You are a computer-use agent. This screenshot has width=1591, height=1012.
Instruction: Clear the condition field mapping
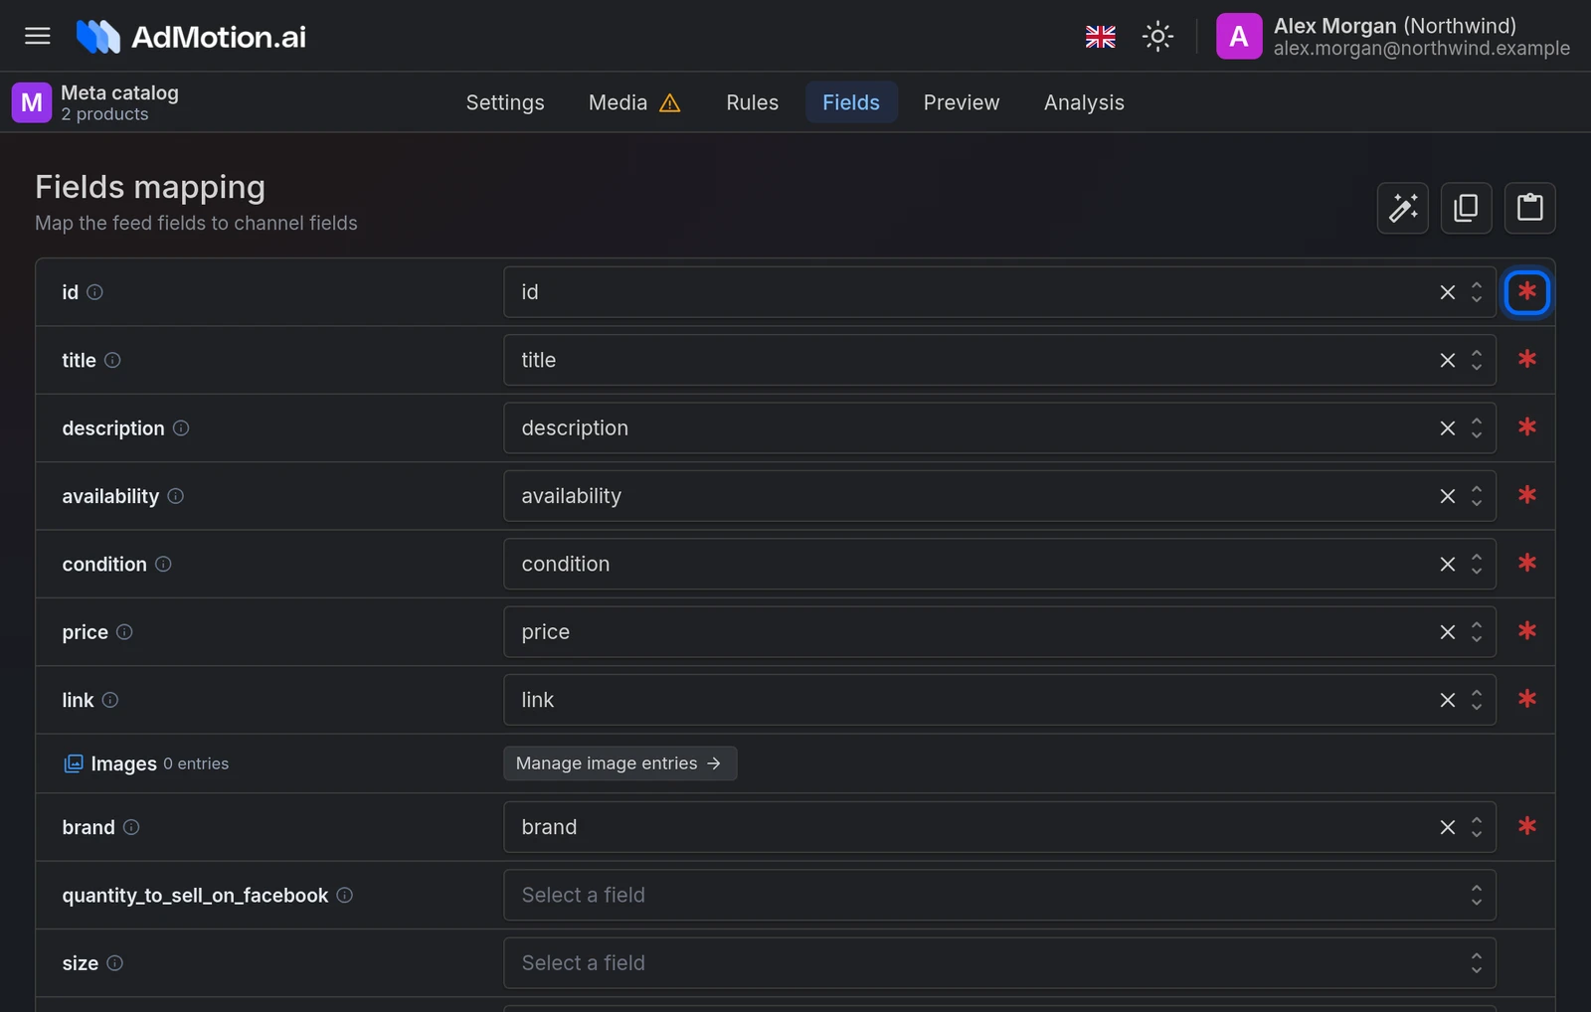point(1447,564)
